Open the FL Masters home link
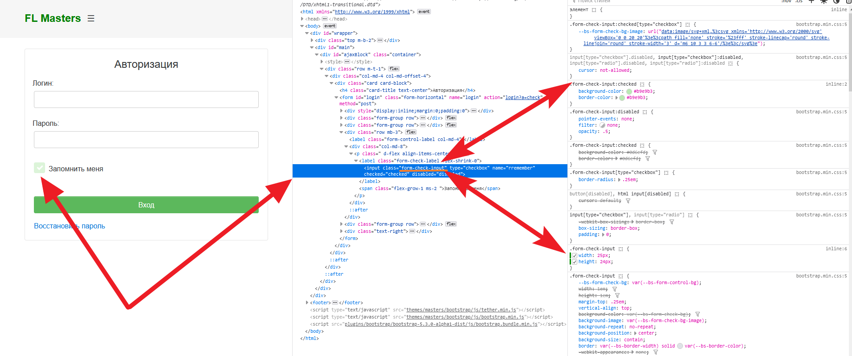 tap(53, 18)
